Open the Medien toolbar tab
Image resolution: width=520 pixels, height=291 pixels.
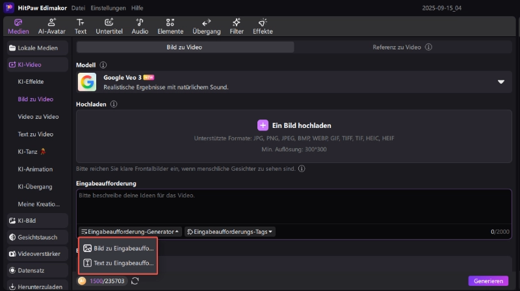click(18, 27)
